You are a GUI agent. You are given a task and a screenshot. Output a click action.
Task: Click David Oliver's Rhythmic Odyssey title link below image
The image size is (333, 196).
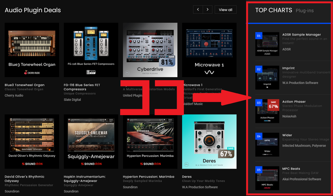tap(24, 179)
